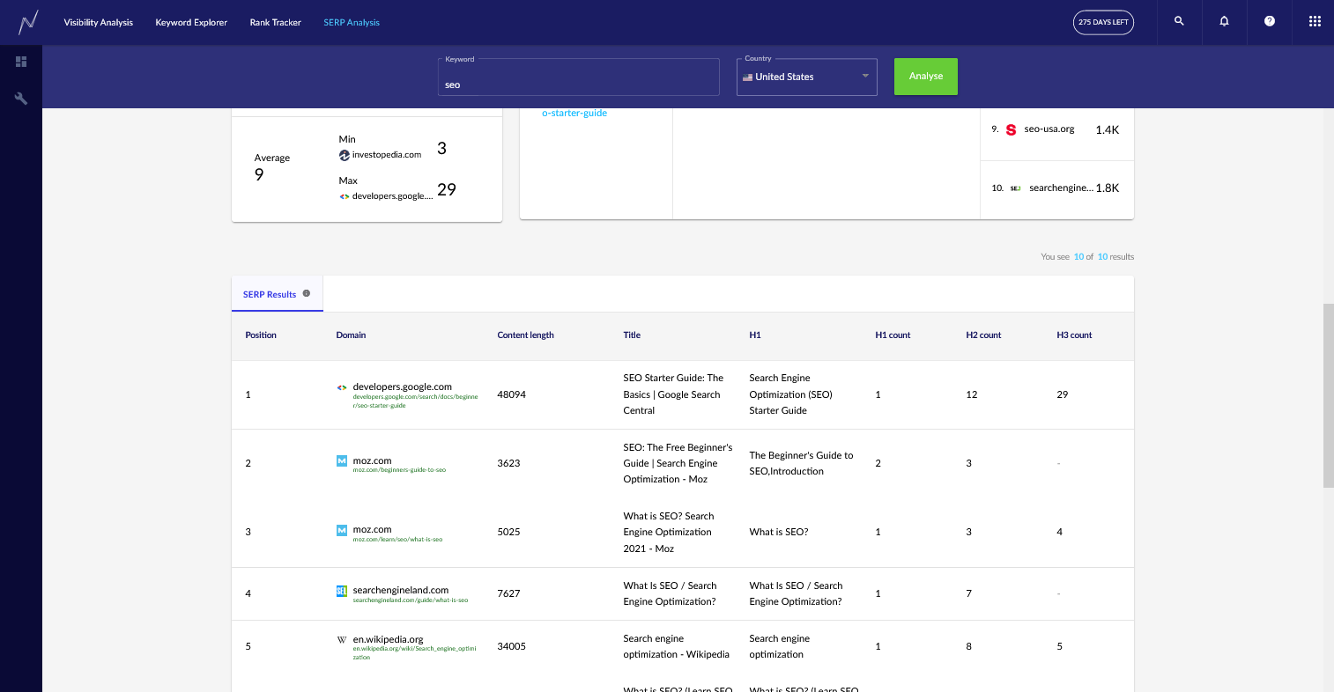Image resolution: width=1334 pixels, height=692 pixels.
Task: Open moz.com/beginners-guide-to-seo URL
Action: (x=399, y=470)
